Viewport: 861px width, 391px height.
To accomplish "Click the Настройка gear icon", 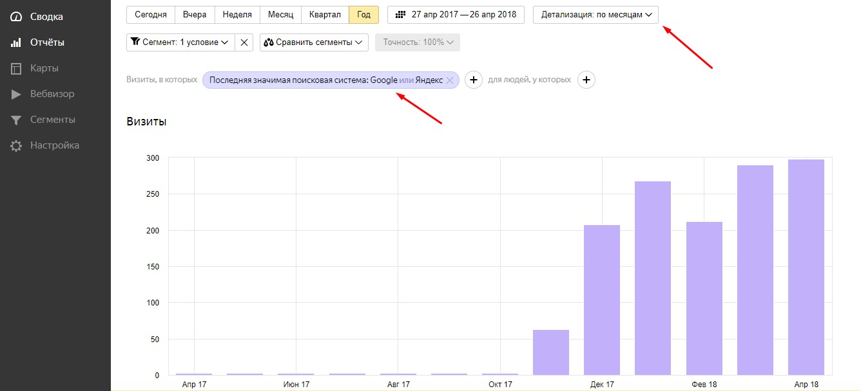I will [x=16, y=145].
